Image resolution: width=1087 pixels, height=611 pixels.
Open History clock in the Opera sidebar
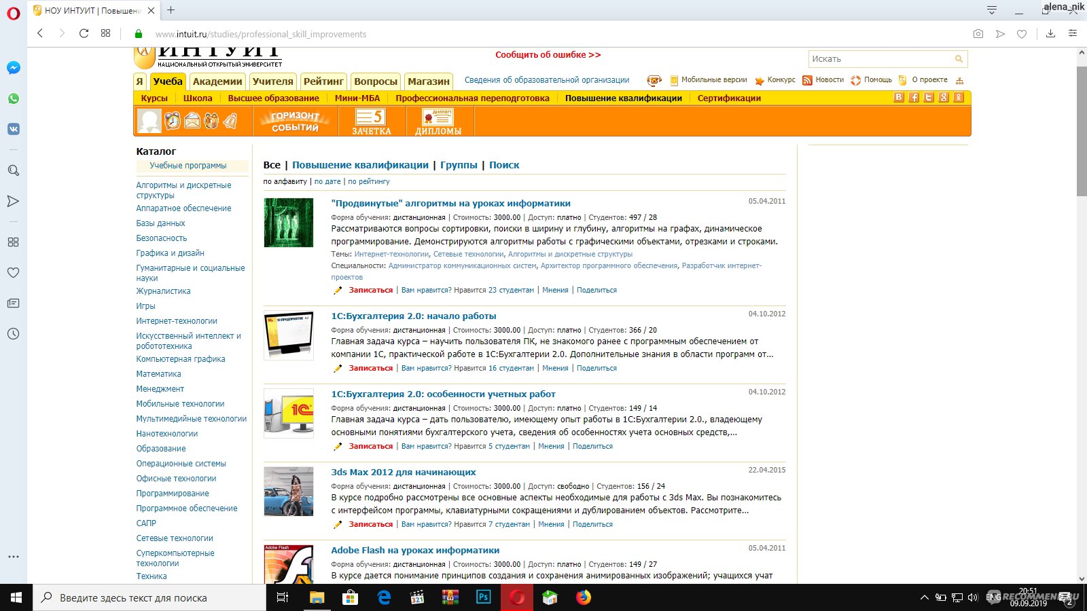(14, 334)
